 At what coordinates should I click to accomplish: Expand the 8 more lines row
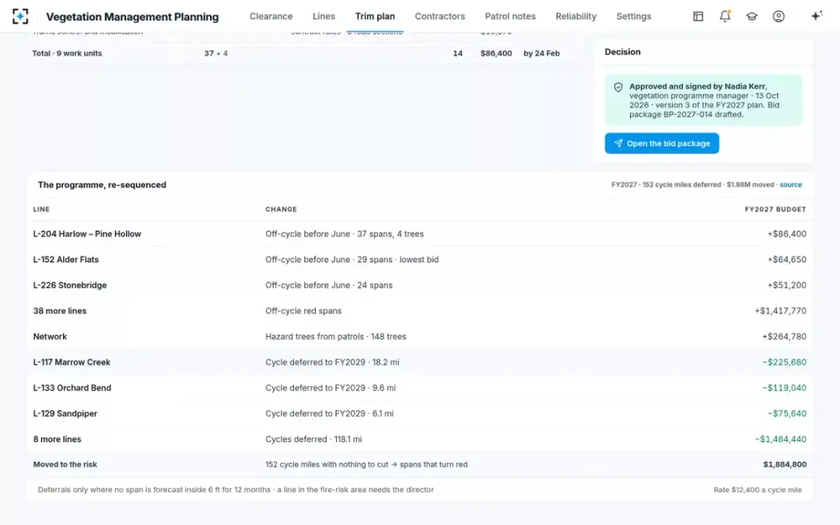[x=420, y=439]
